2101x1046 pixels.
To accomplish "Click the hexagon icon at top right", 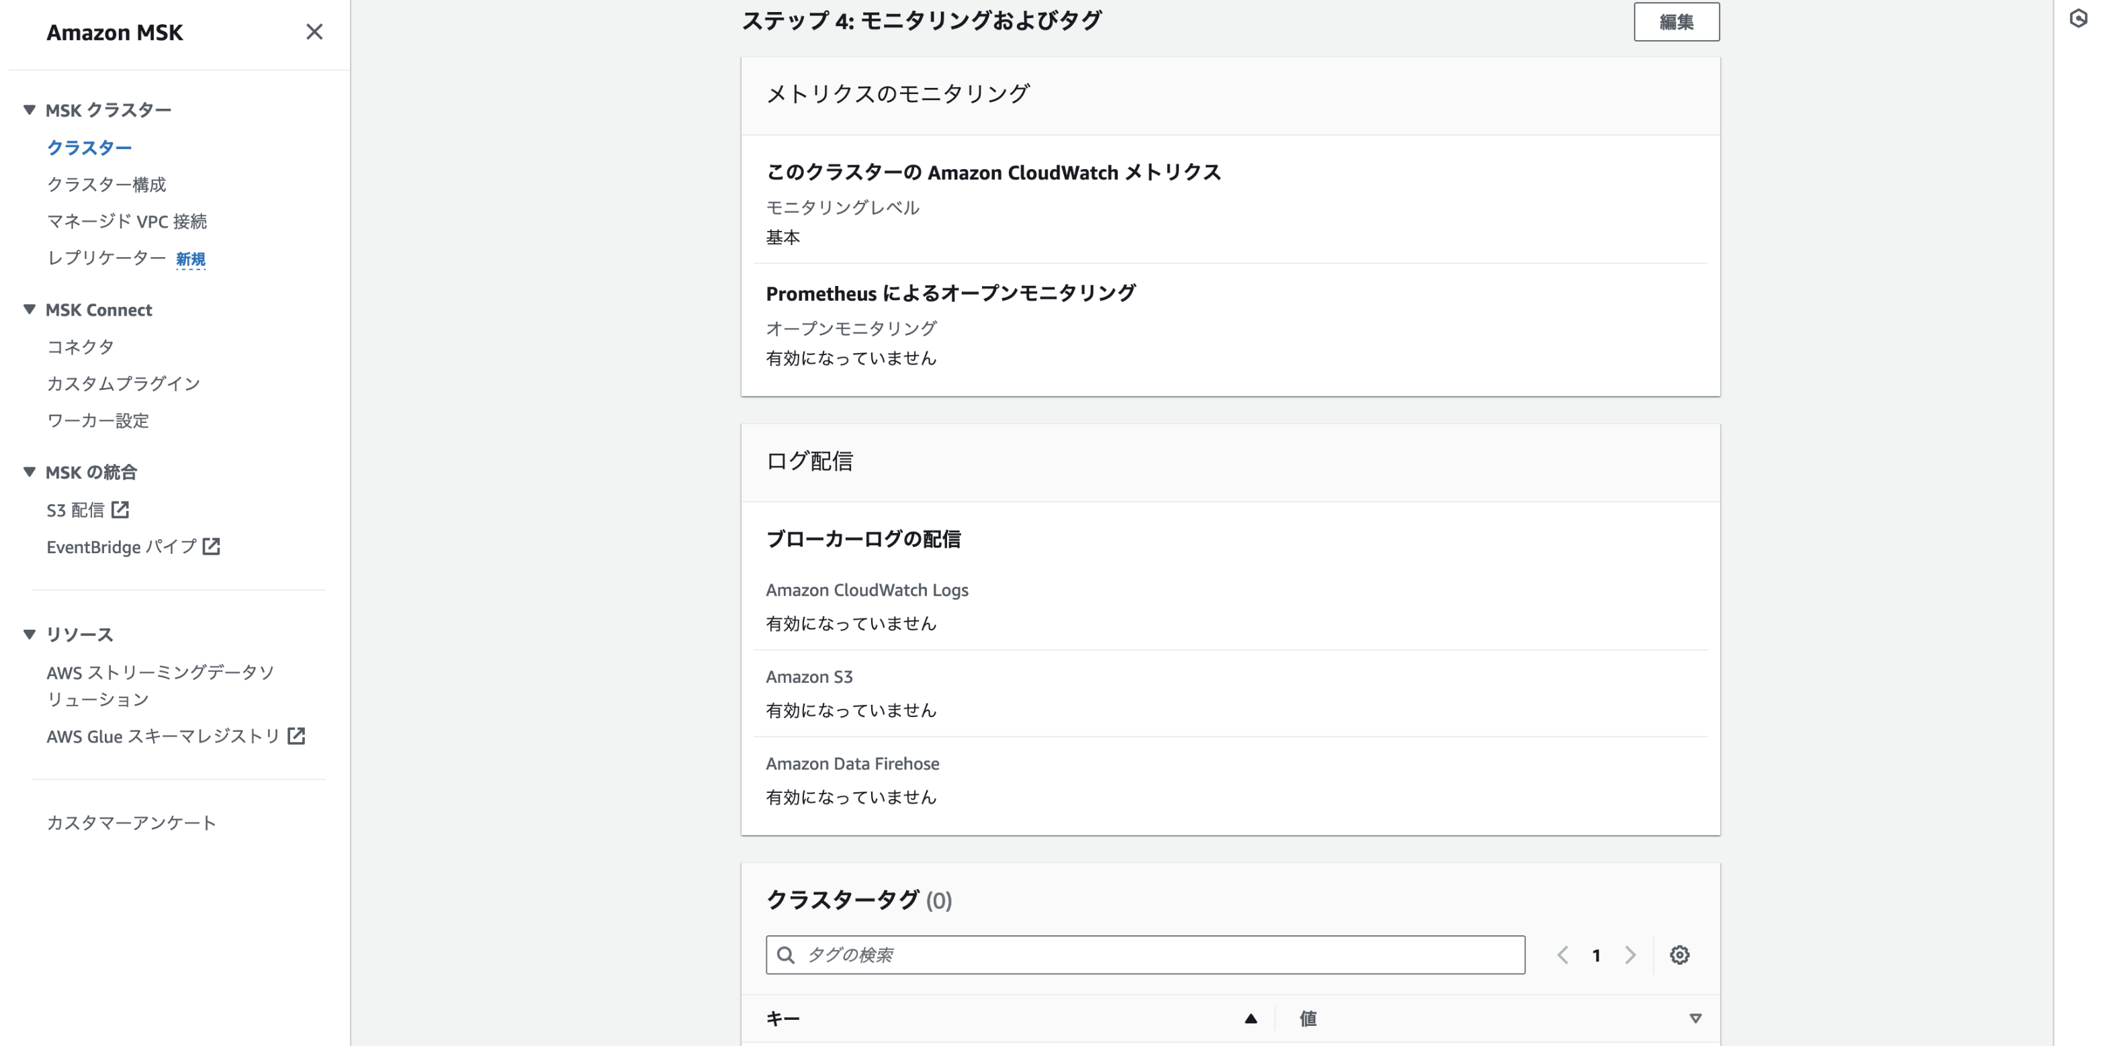I will click(2078, 18).
